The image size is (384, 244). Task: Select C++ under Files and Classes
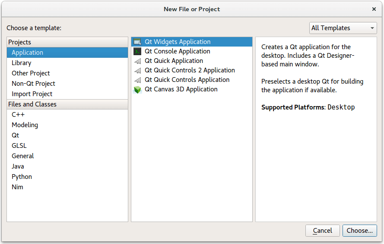[x=18, y=115]
